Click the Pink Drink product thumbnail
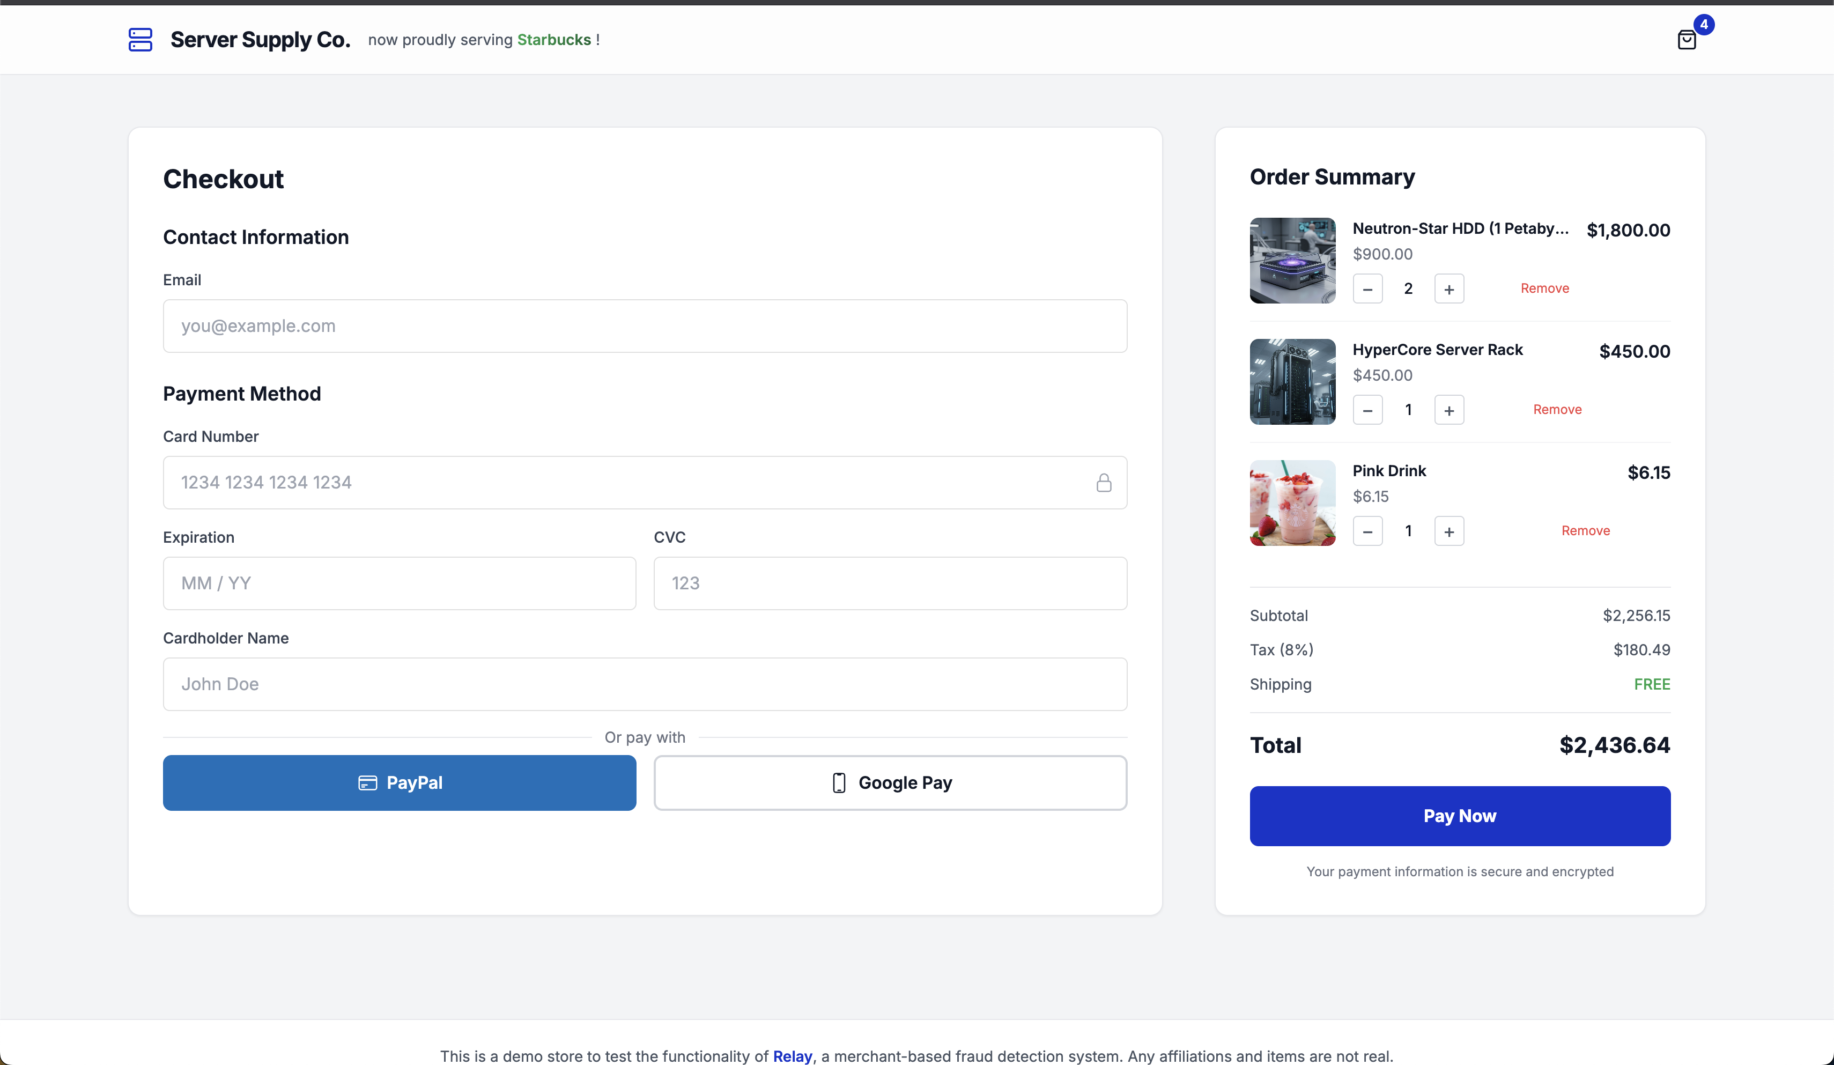This screenshot has width=1834, height=1065. pyautogui.click(x=1292, y=502)
